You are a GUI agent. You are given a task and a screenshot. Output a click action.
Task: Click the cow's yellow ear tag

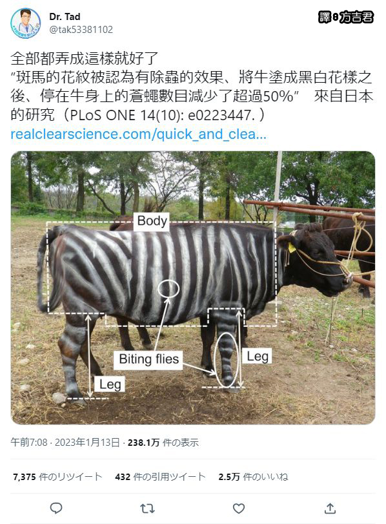tap(292, 247)
